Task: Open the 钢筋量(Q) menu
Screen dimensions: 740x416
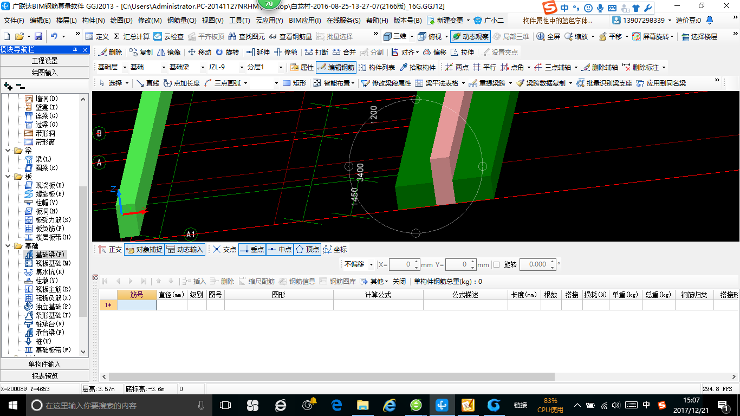Action: [x=181, y=21]
